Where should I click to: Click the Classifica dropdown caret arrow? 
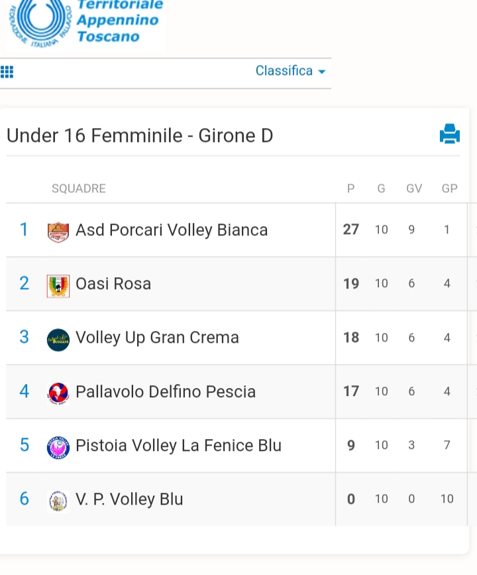coord(322,72)
